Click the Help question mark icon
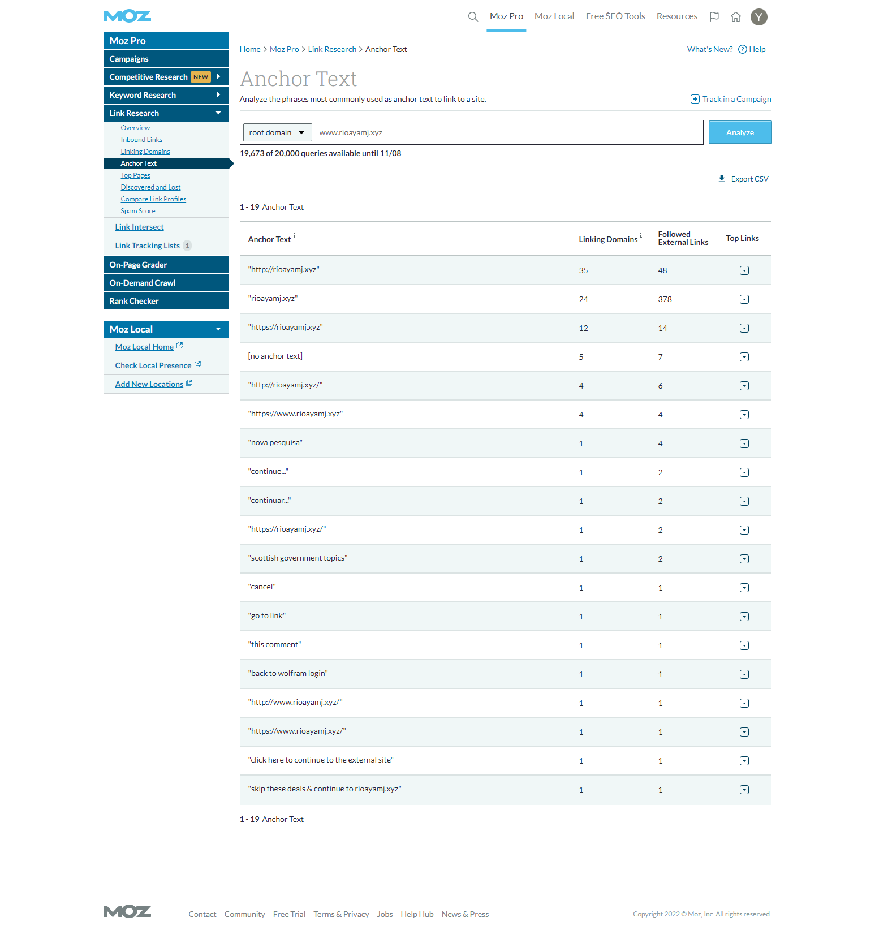This screenshot has height=943, width=875. [743, 49]
